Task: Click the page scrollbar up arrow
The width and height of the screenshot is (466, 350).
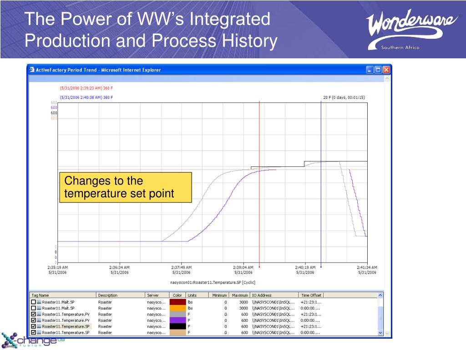Action: pyautogui.click(x=387, y=78)
